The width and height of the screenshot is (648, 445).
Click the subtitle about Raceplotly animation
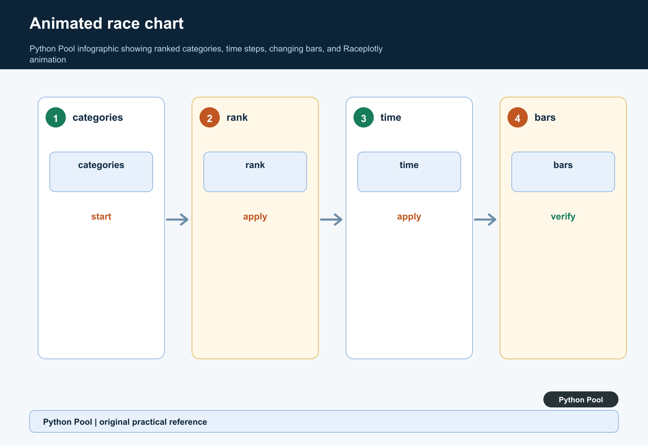[206, 54]
